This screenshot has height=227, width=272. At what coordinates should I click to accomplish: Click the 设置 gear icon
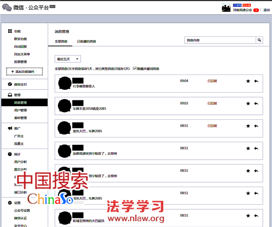coord(10,202)
